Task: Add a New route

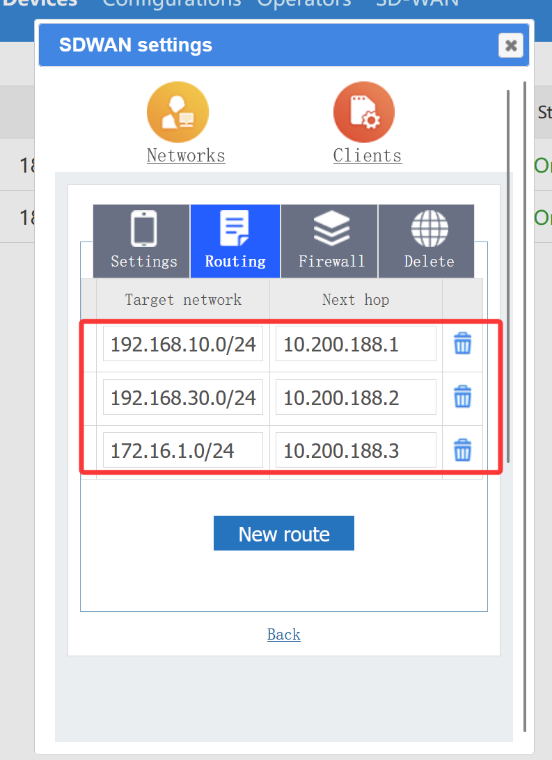Action: (x=284, y=533)
